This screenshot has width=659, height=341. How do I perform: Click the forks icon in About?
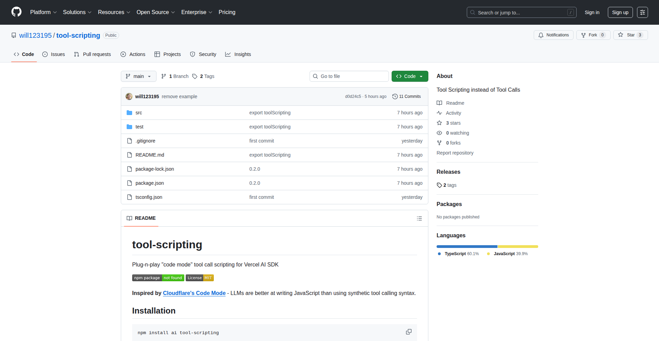(x=439, y=143)
